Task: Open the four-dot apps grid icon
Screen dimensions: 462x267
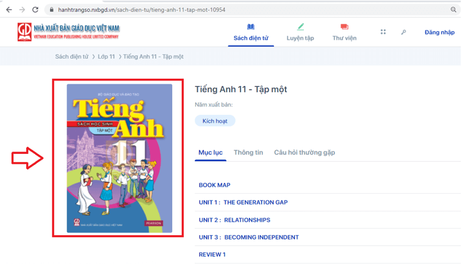Action: click(383, 32)
